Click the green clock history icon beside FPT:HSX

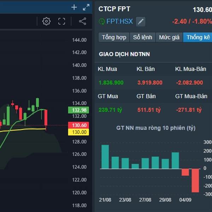pos(102,22)
